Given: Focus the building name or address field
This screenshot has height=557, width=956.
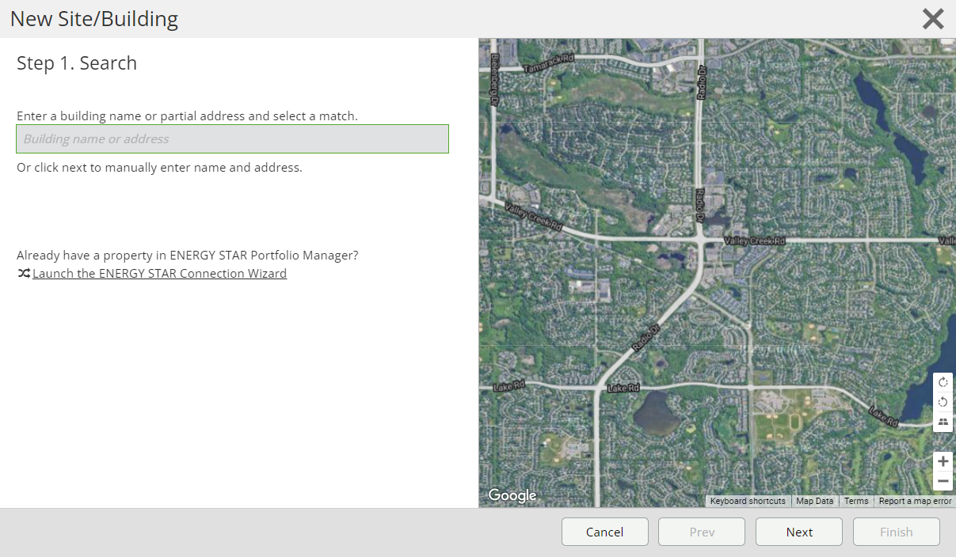Looking at the screenshot, I should [232, 138].
